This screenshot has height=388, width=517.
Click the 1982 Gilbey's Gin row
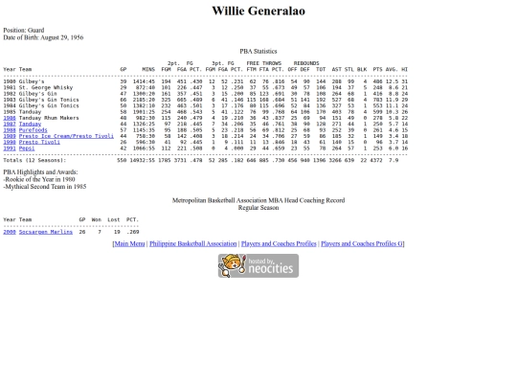pos(206,94)
